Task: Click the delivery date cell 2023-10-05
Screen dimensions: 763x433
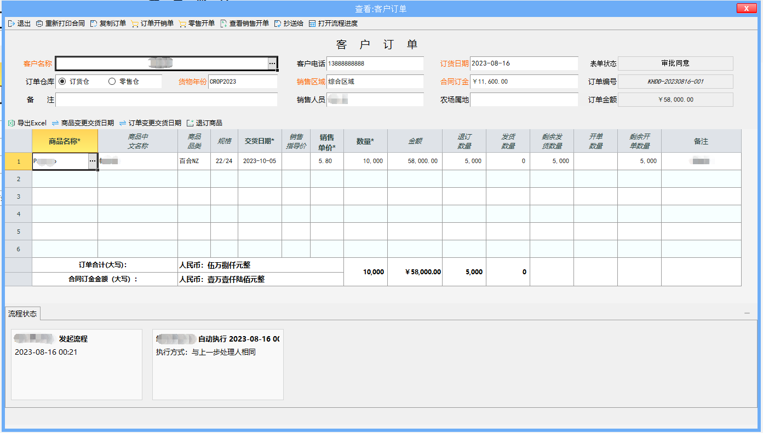Action: pos(260,161)
